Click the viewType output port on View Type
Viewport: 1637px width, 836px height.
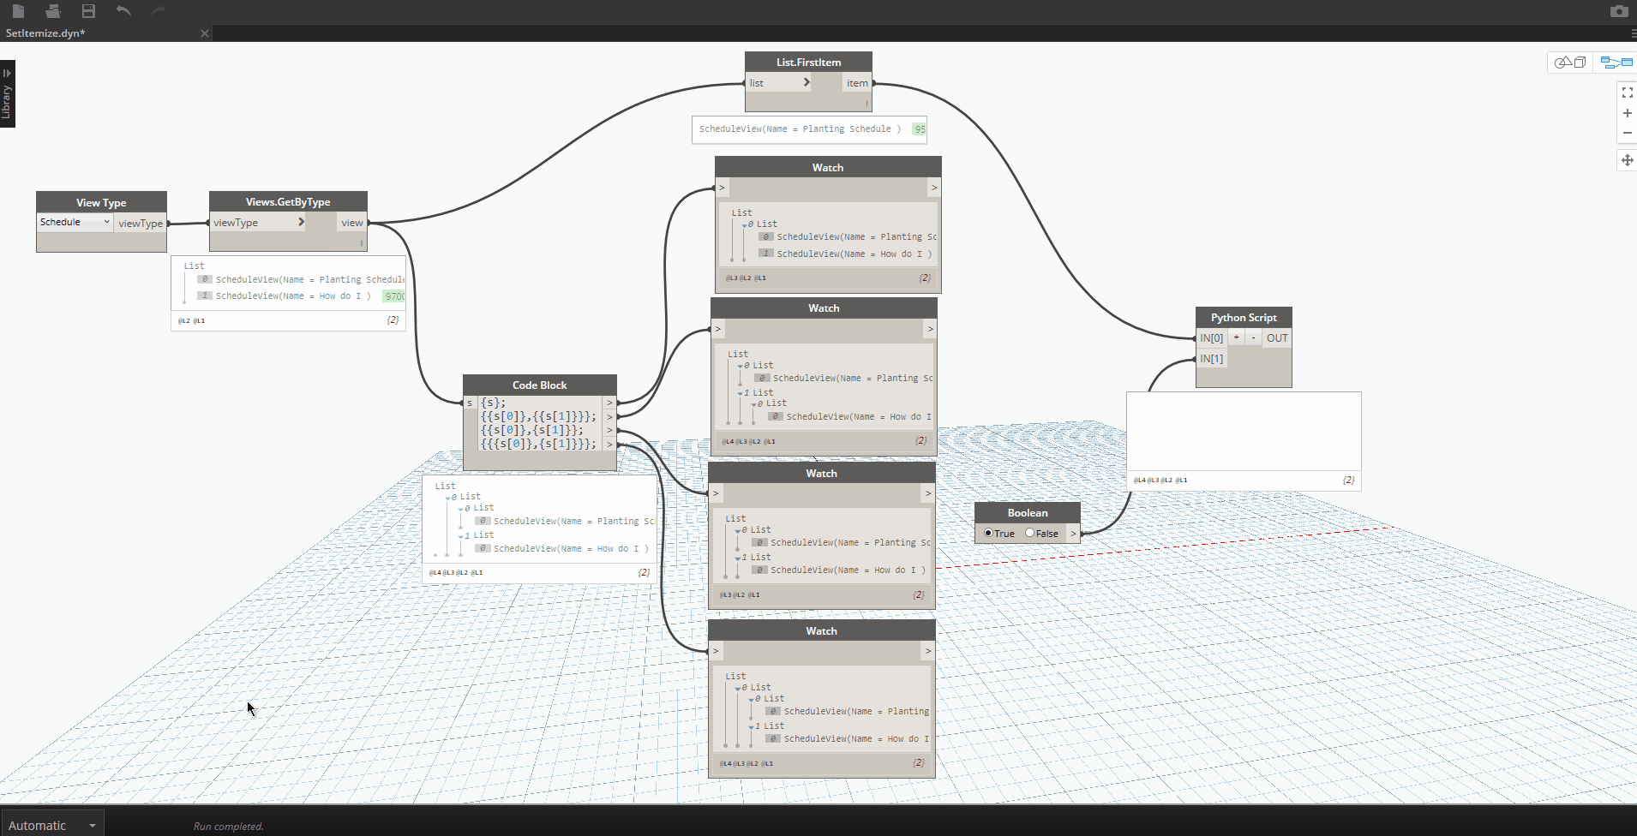(x=141, y=224)
